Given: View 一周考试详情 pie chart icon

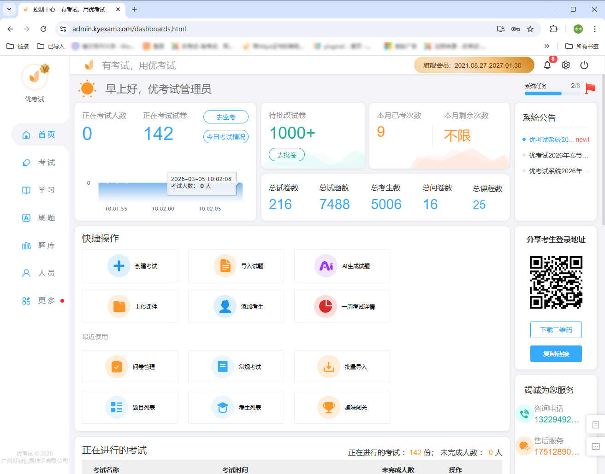Looking at the screenshot, I should pyautogui.click(x=326, y=306).
